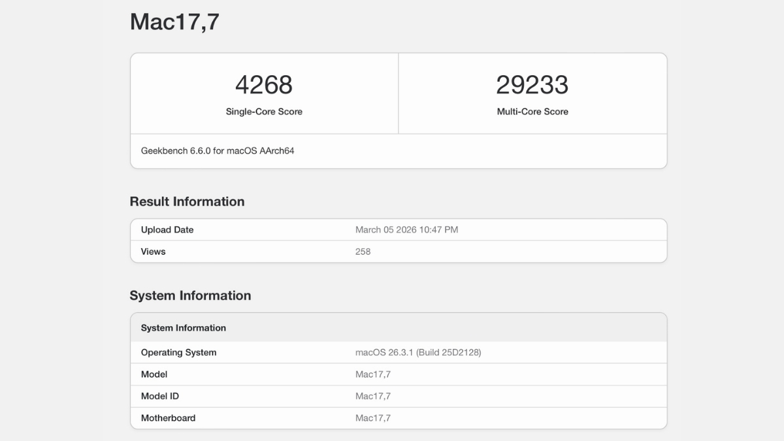Select the Model row label
784x441 pixels.
[x=154, y=374]
